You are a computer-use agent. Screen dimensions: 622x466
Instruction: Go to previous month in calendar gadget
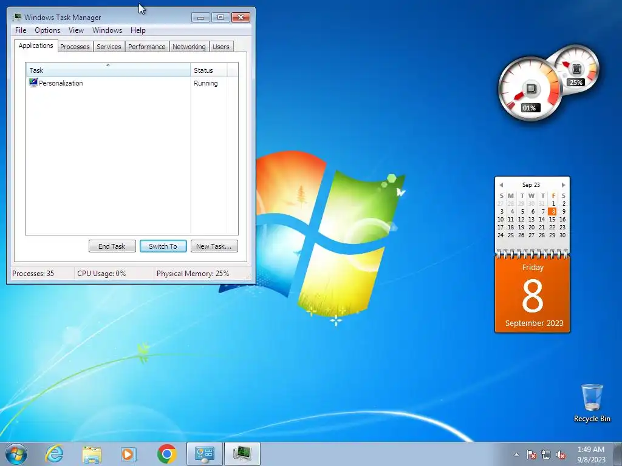[501, 185]
